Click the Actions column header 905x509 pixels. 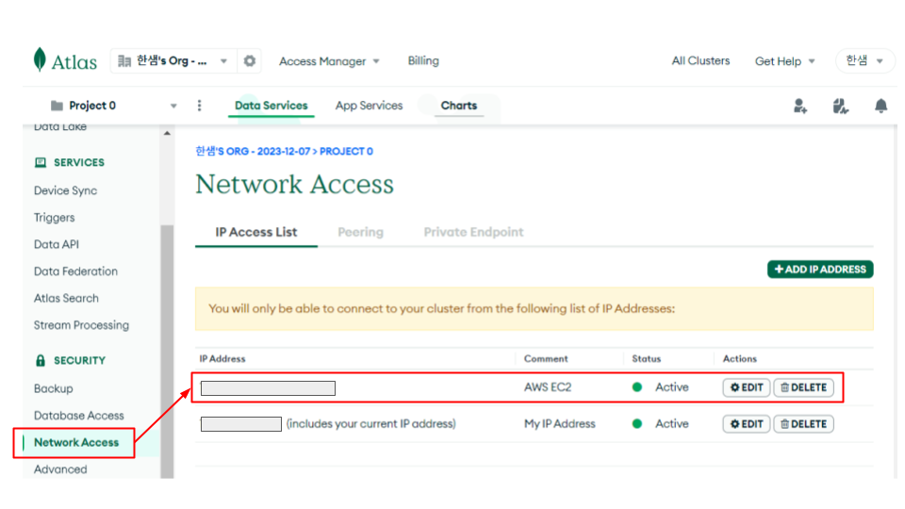739,359
